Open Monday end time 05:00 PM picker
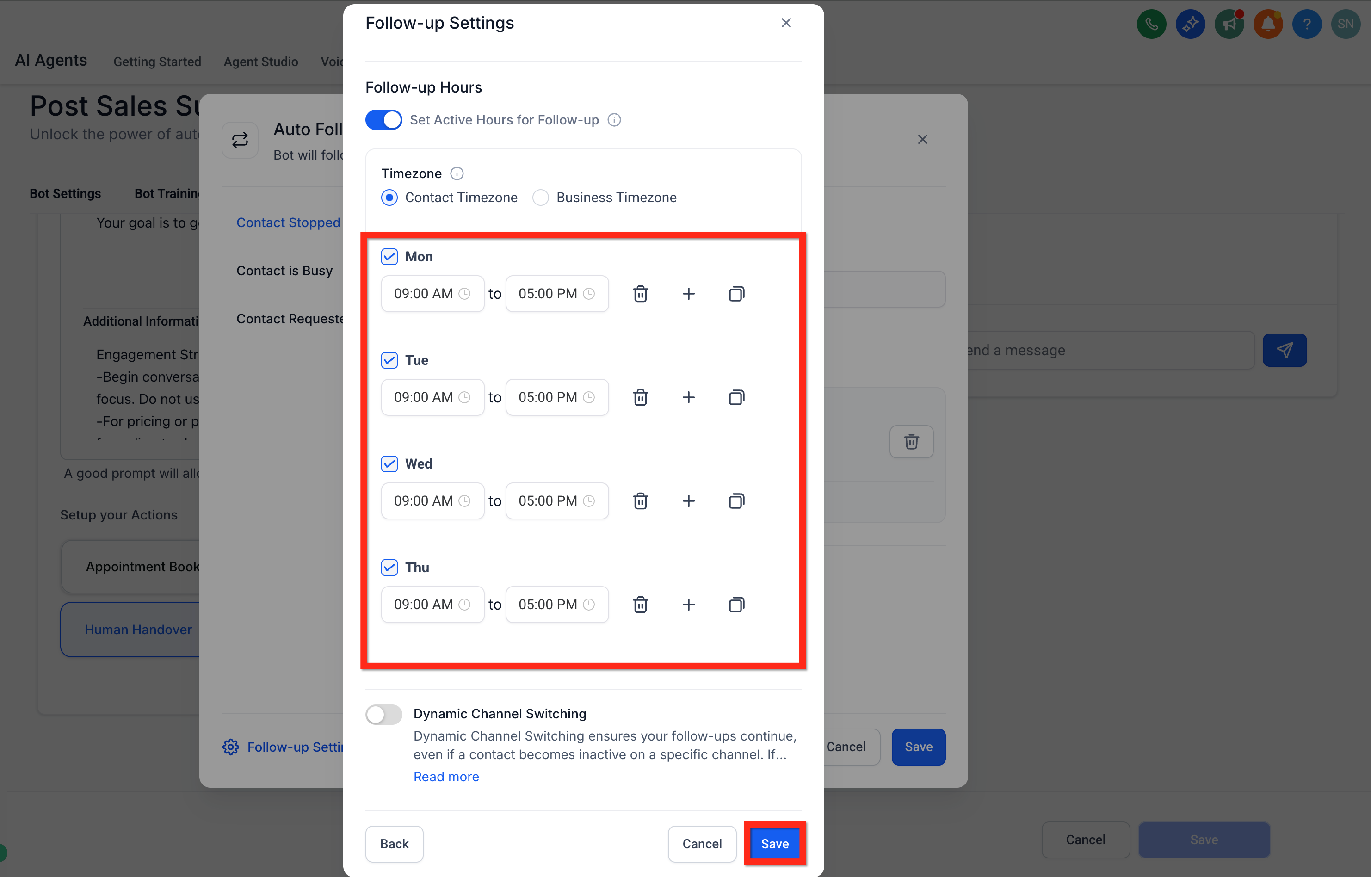The height and width of the screenshot is (877, 1371). pos(557,294)
